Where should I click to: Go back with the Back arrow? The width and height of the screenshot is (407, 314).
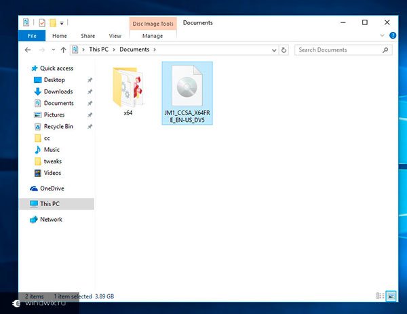click(x=28, y=50)
